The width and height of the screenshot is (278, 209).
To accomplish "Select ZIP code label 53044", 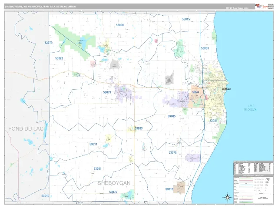I will 195,92.
